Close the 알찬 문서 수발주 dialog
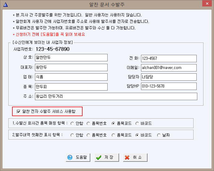Image resolution: width=214 pixels, height=171 pixels. coord(207,4)
